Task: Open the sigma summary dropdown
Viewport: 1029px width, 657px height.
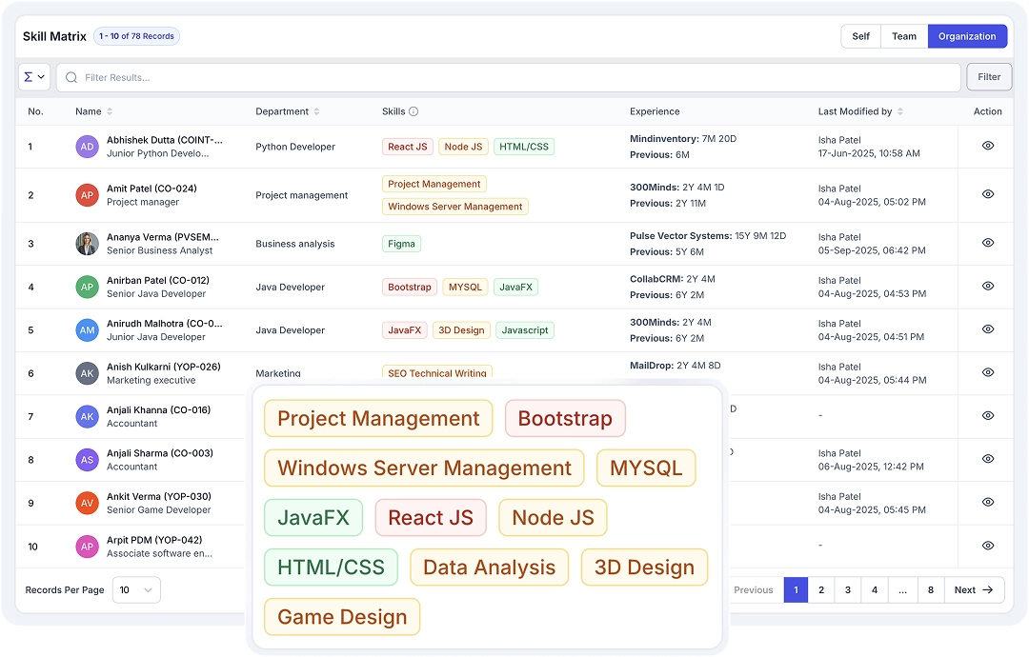Action: point(34,77)
